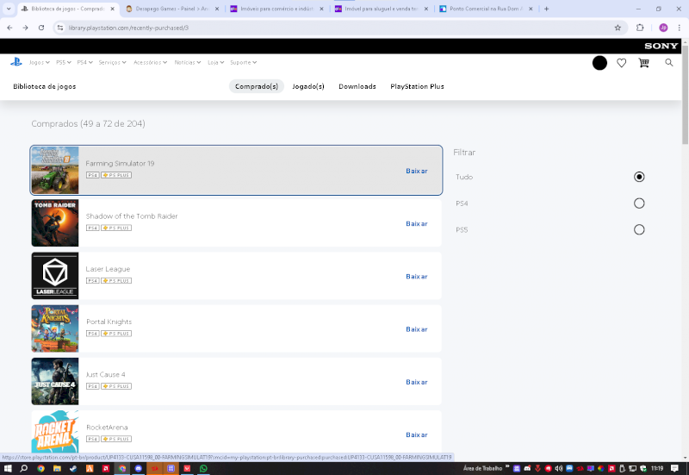Expand the Suporte dropdown menu
689x475 pixels.
pyautogui.click(x=243, y=62)
